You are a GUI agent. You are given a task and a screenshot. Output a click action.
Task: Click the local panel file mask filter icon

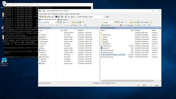85,25
